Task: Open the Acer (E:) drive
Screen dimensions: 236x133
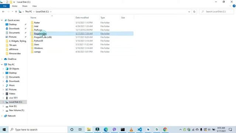Action: click(x=13, y=106)
